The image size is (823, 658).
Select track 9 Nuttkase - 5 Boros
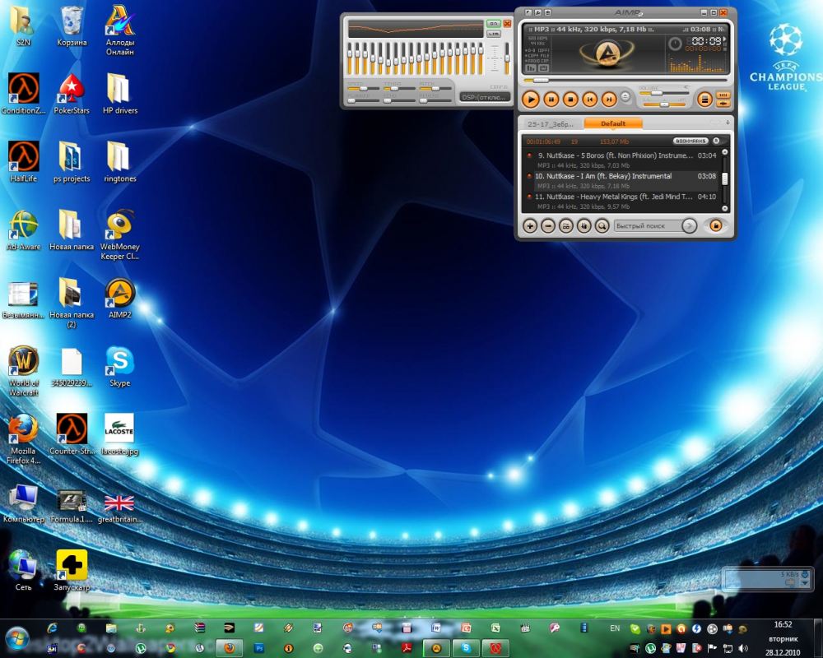(x=622, y=160)
